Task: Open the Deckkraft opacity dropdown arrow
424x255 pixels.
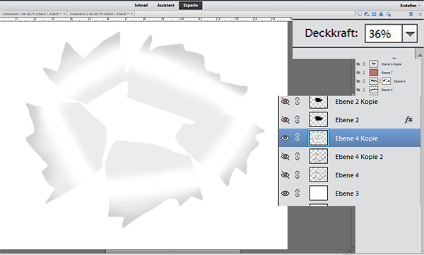Action: 410,33
